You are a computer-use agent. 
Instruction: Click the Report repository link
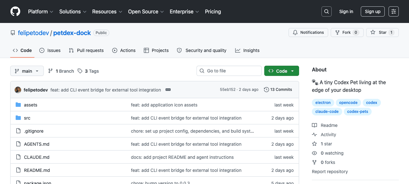click(330, 172)
